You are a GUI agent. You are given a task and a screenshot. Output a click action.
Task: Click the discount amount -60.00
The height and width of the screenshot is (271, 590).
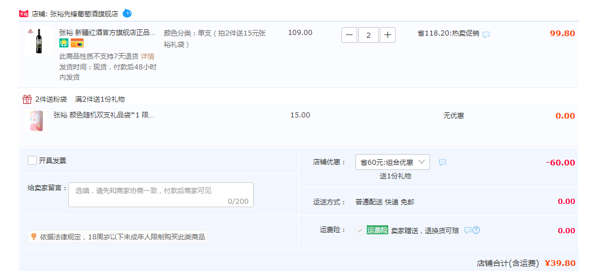point(560,163)
